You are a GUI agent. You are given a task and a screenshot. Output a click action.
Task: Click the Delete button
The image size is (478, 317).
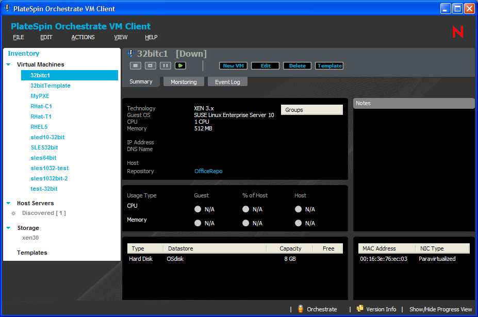(297, 66)
